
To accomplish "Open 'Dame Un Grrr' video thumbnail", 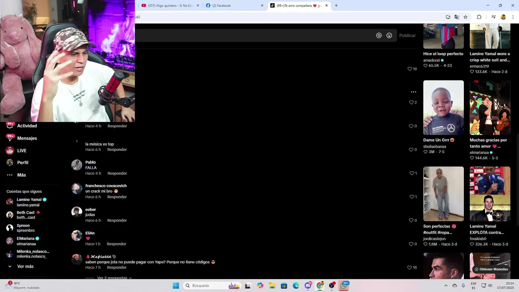I will pyautogui.click(x=443, y=107).
